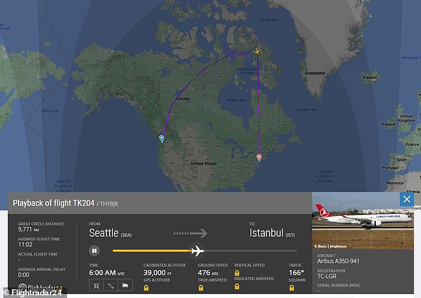The width and height of the screenshot is (421, 298).
Task: Click the lock icon under True Airspeed
Action: pos(201,287)
